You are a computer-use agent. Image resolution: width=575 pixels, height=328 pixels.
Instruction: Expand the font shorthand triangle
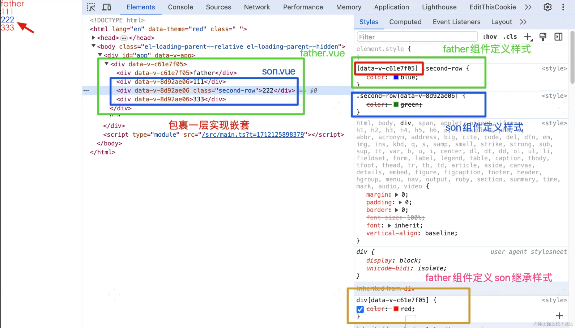[389, 226]
